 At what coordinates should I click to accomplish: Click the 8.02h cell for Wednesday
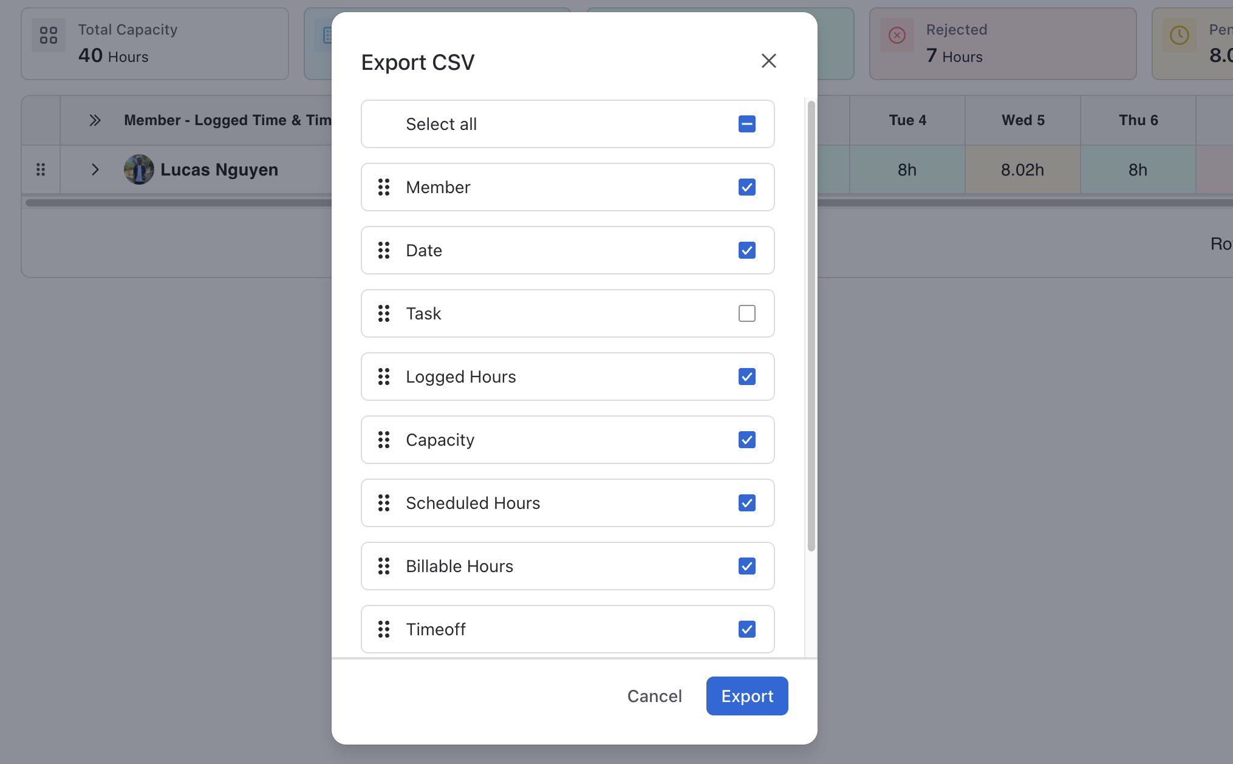(x=1023, y=169)
